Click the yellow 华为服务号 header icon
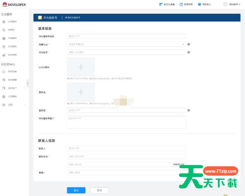 coord(40,18)
